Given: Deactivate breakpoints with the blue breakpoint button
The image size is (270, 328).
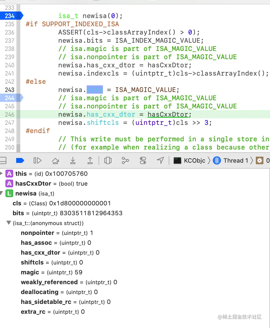Looking at the screenshot, I should point(20,161).
